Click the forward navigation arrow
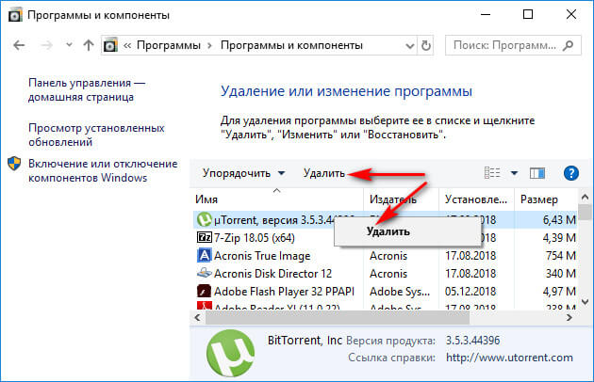Viewport: 594px width, 382px height. point(46,45)
